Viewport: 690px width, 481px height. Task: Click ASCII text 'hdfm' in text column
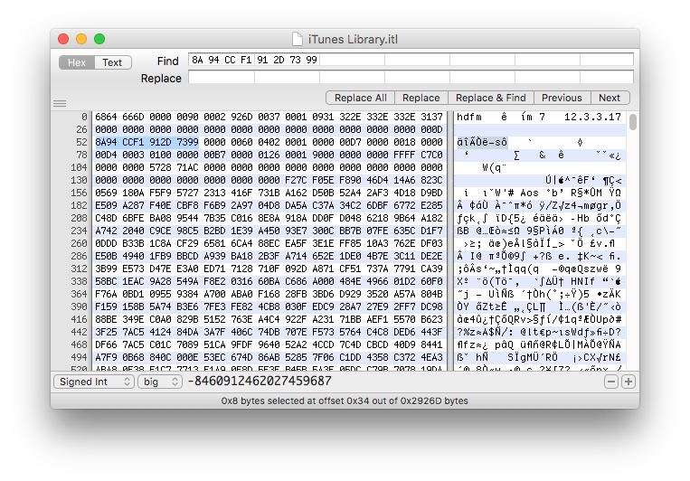click(469, 117)
